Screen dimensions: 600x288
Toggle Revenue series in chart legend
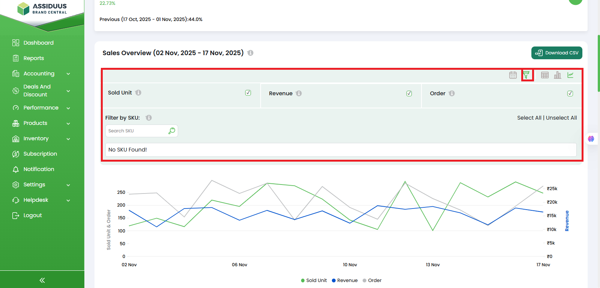(345, 280)
